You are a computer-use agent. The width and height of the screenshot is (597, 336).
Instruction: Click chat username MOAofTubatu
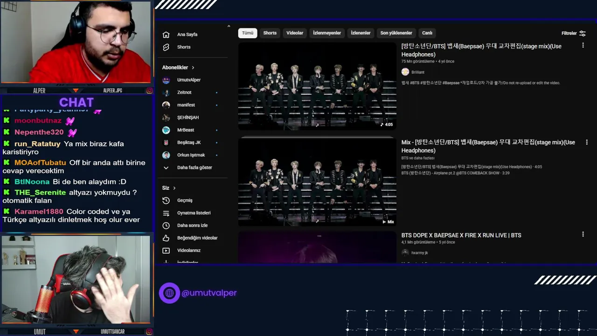pos(40,162)
